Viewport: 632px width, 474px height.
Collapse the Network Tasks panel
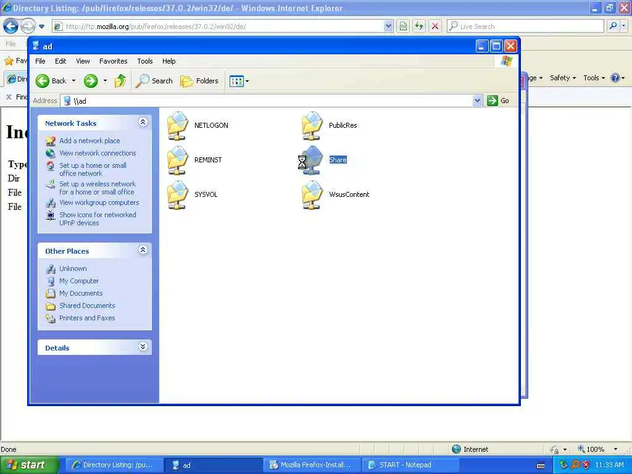tap(143, 122)
